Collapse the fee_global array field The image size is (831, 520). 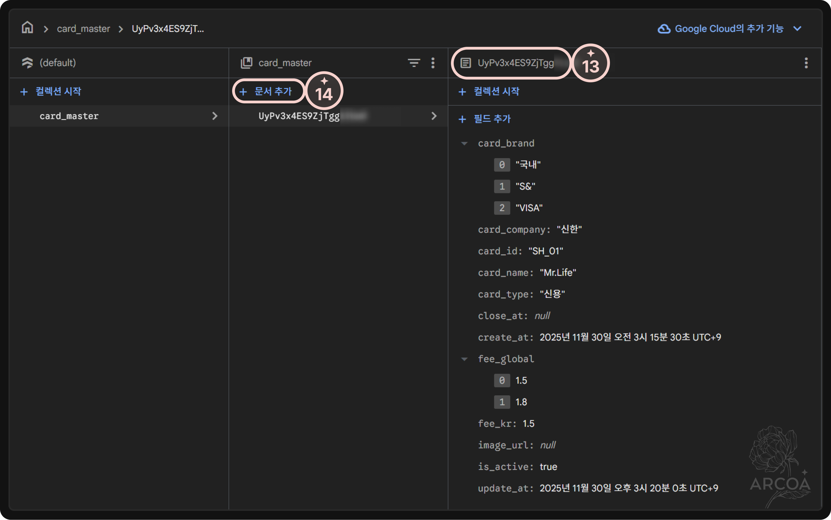[x=464, y=359]
